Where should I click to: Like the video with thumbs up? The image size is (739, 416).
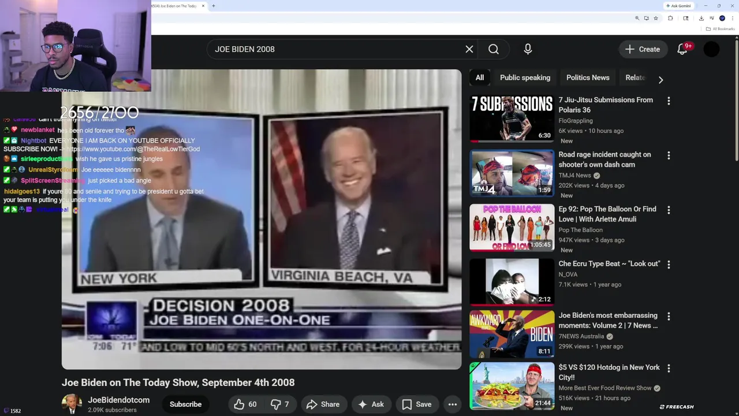pyautogui.click(x=245, y=404)
